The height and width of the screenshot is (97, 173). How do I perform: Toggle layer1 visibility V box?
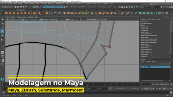pyautogui.click(x=142, y=67)
